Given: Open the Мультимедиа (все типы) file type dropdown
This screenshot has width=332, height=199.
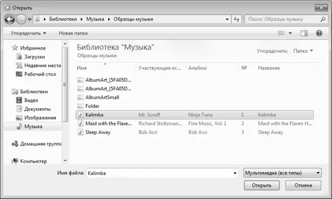Looking at the screenshot, I should click(282, 173).
